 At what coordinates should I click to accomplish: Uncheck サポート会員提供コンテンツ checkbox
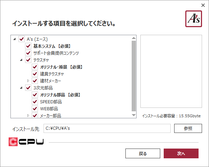point(28,53)
